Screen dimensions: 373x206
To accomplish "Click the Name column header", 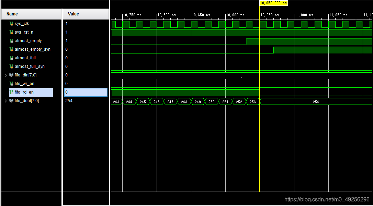I will click(31, 14).
